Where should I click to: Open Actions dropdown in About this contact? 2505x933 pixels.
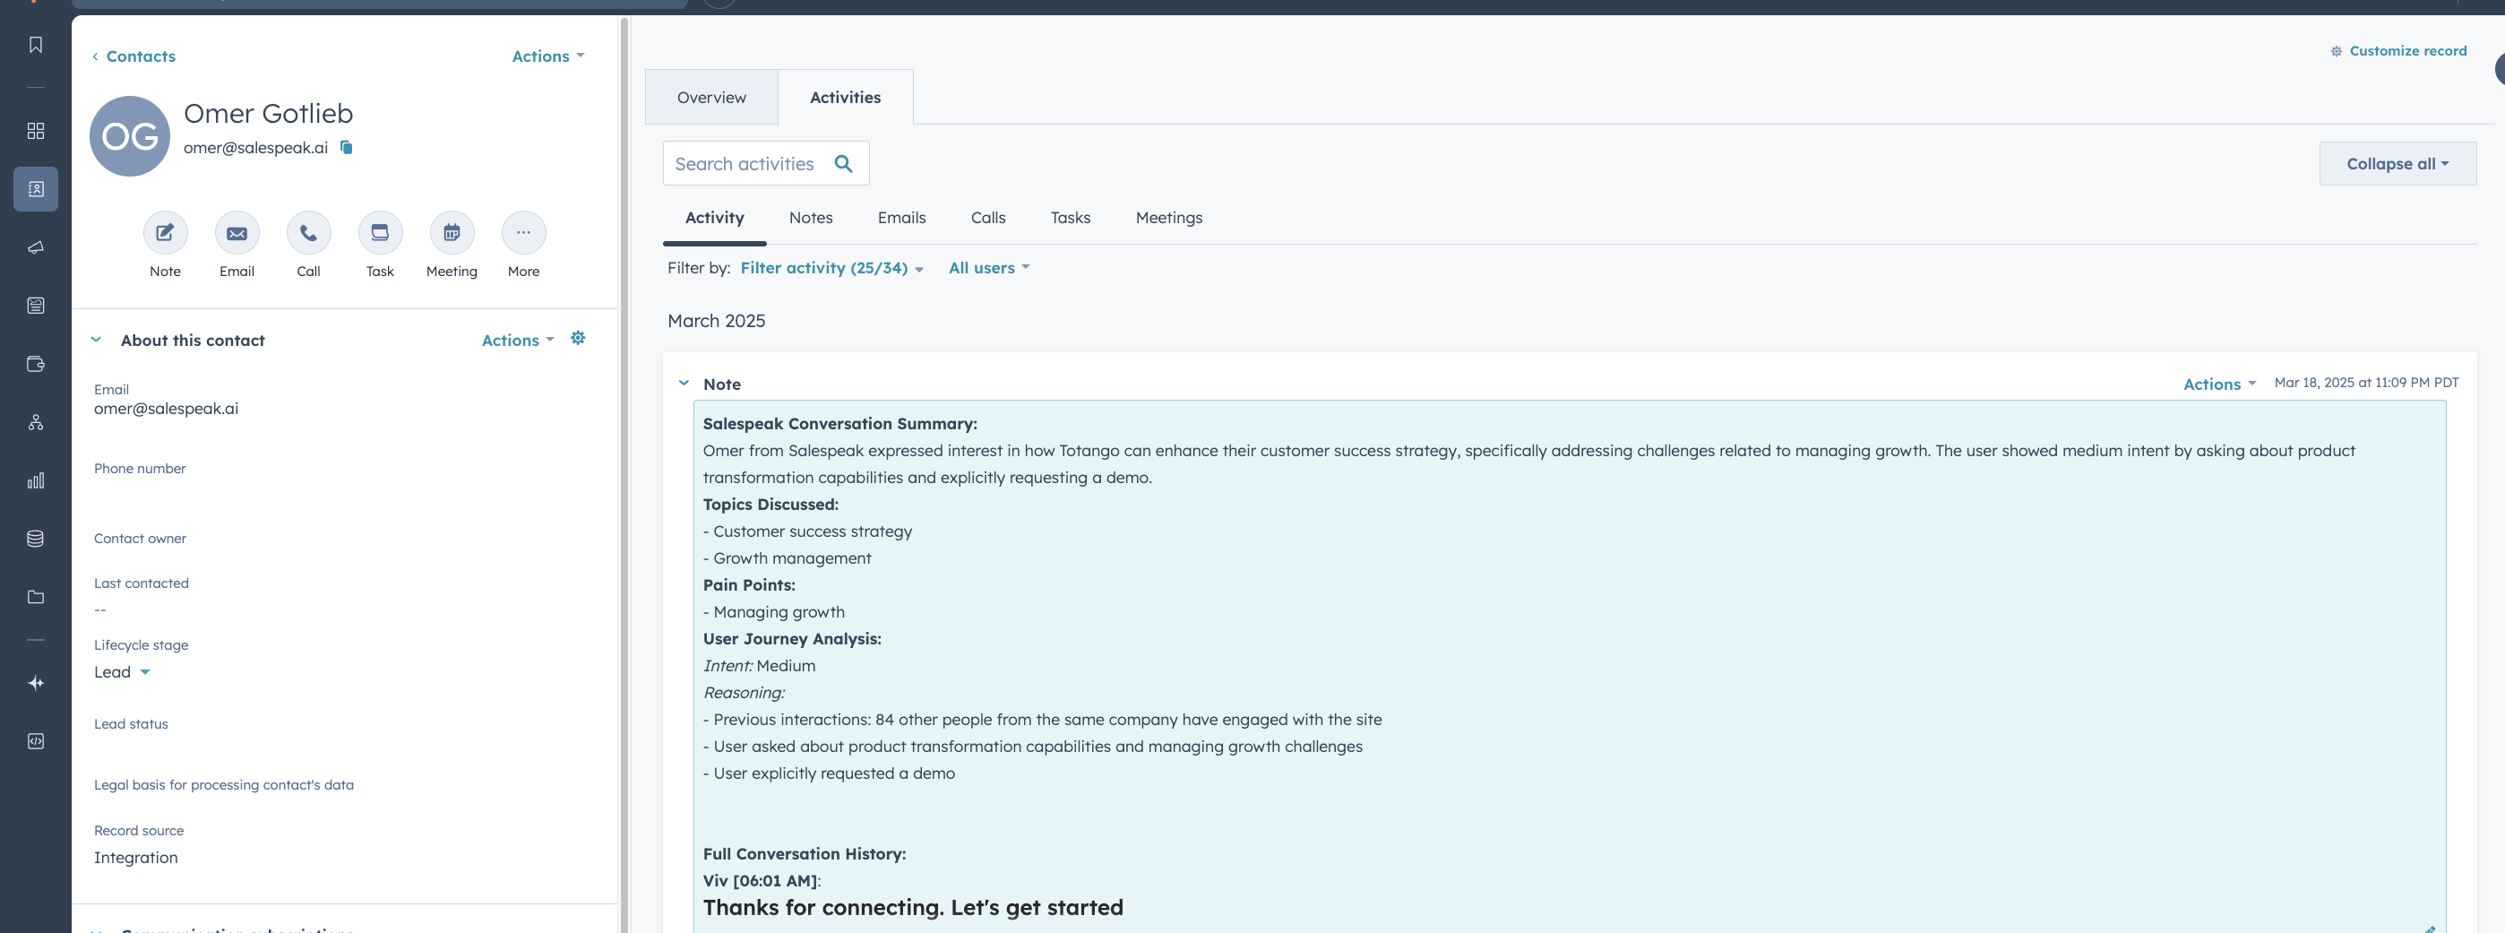pyautogui.click(x=519, y=340)
